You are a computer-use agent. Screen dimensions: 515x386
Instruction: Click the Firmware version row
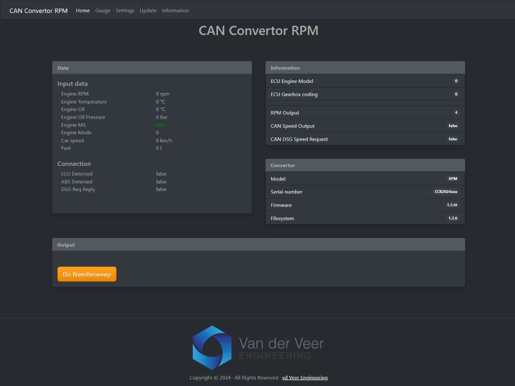365,205
